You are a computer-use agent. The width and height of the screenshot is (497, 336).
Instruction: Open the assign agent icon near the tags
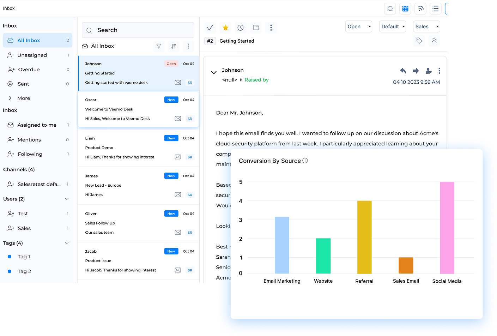pyautogui.click(x=434, y=41)
